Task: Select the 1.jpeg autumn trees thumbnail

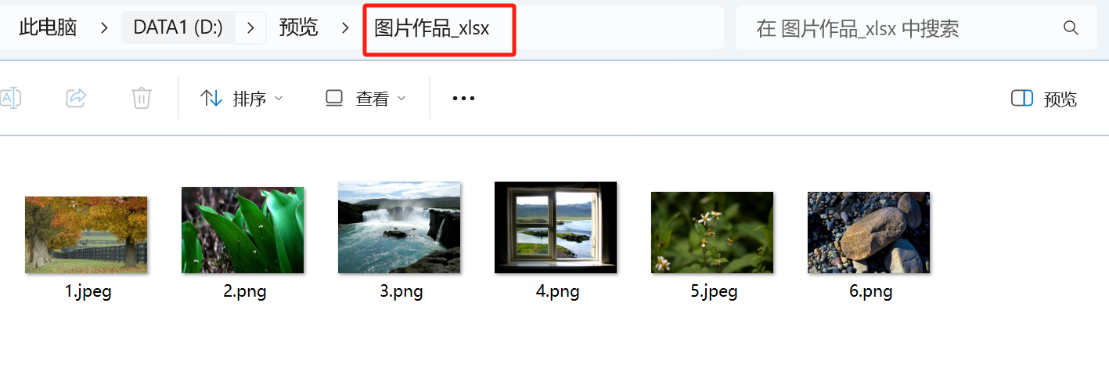Action: [x=86, y=235]
